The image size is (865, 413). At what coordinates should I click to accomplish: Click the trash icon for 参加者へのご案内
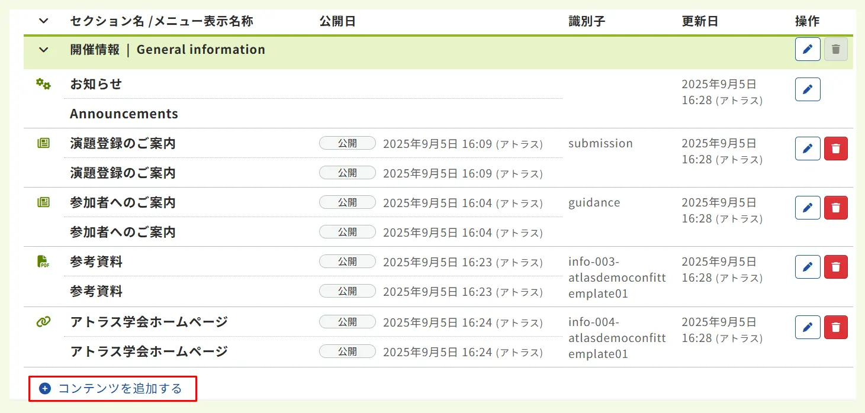pyautogui.click(x=836, y=207)
